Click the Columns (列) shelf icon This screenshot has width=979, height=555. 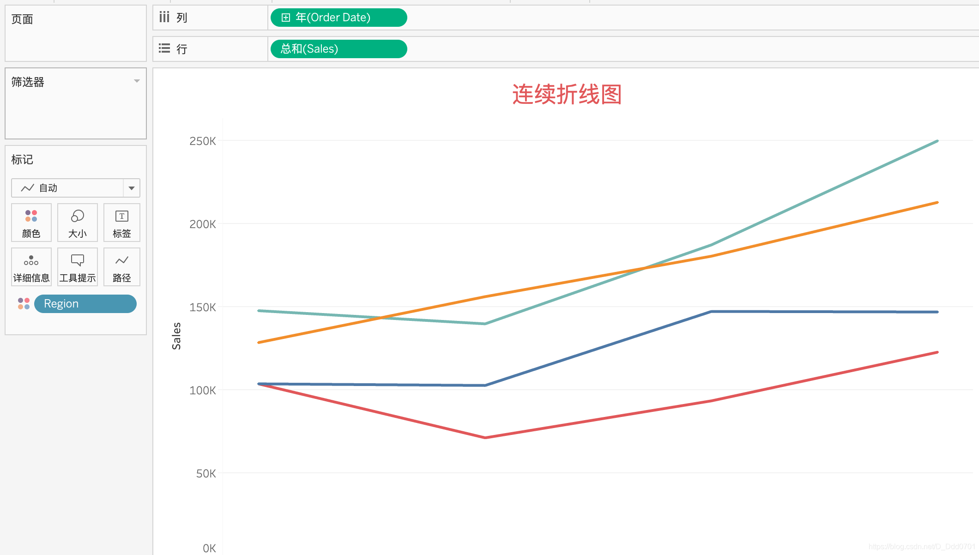[164, 17]
